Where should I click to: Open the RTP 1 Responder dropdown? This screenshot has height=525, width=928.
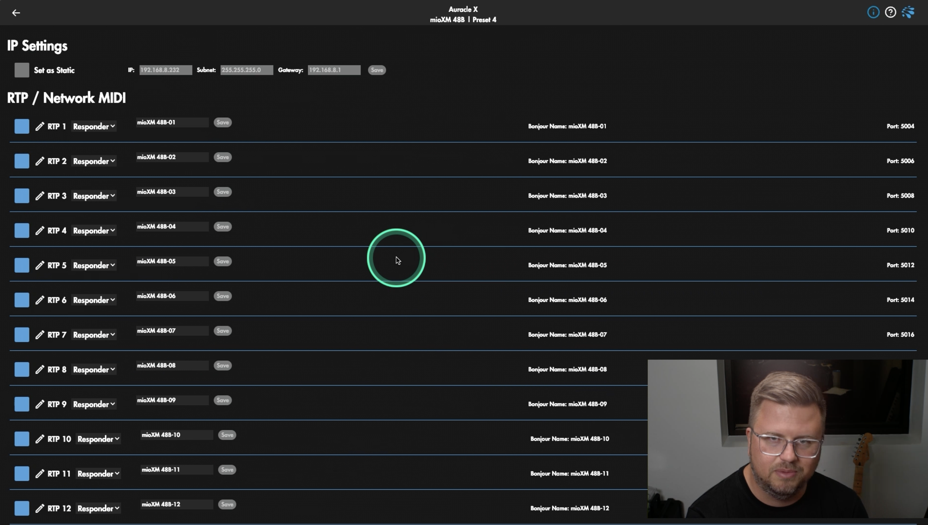94,127
